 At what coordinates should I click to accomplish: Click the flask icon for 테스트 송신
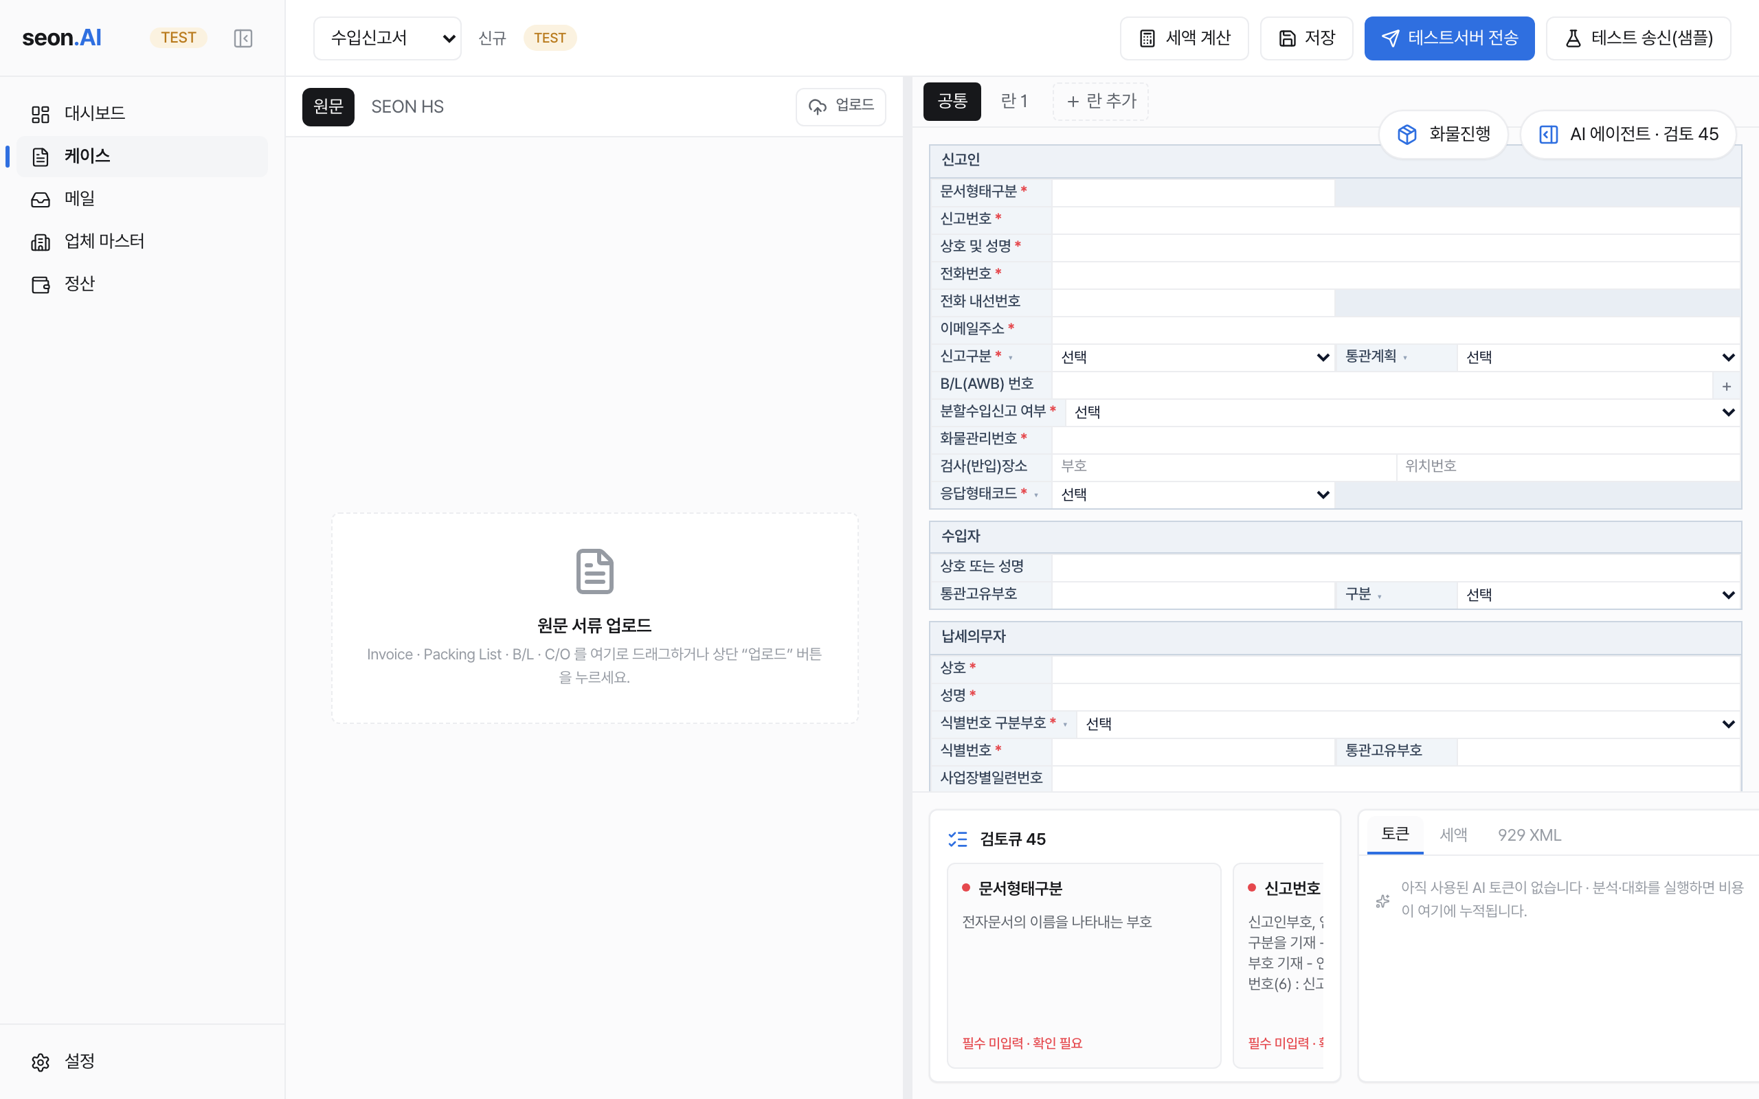1573,38
